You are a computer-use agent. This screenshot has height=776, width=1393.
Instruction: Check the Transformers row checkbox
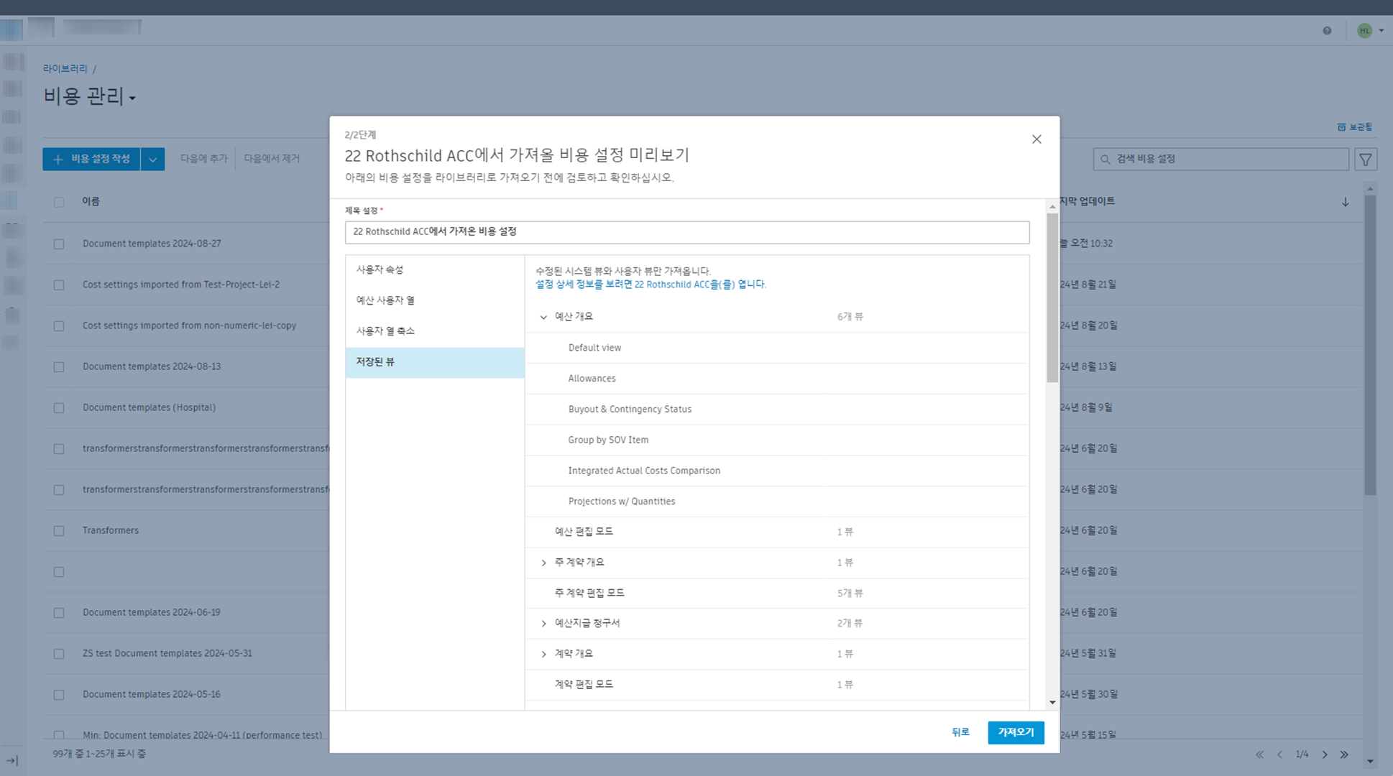pos(59,530)
